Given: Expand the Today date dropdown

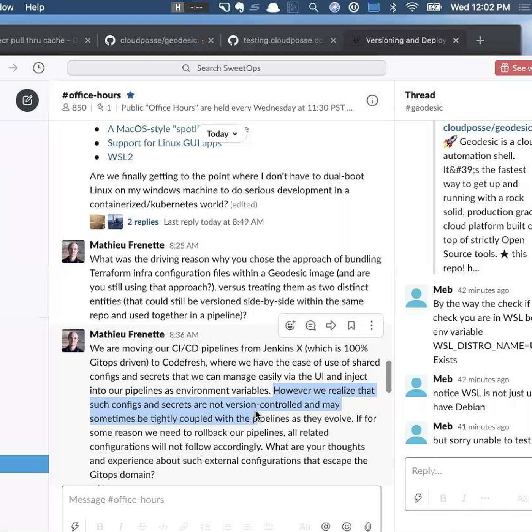Looking at the screenshot, I should (222, 134).
